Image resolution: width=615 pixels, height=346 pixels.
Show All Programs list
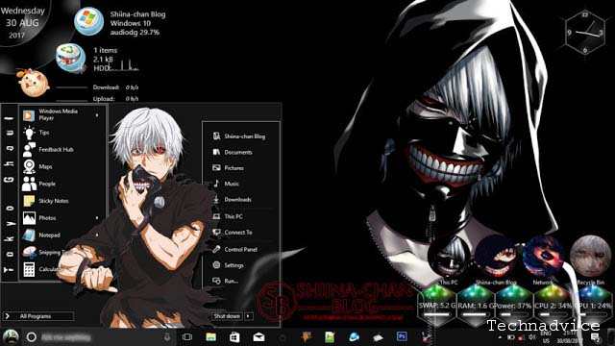point(38,316)
